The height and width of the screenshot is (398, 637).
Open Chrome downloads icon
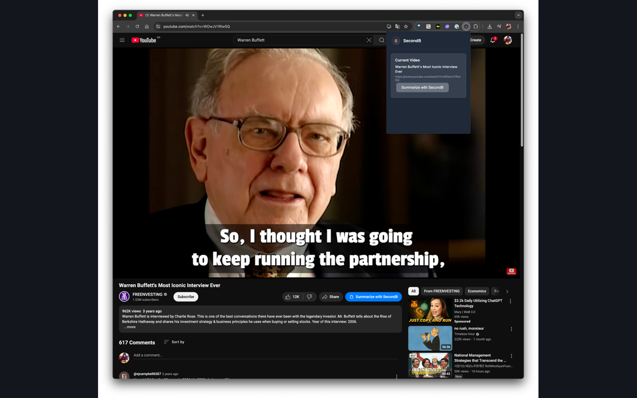tap(490, 27)
